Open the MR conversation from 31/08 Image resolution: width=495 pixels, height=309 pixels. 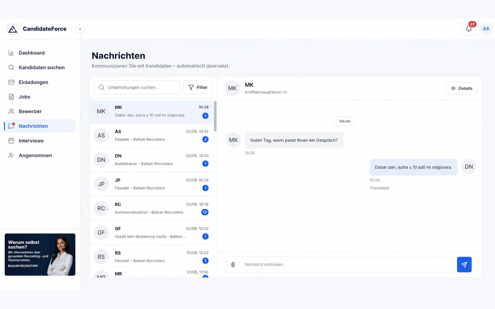tap(151, 273)
